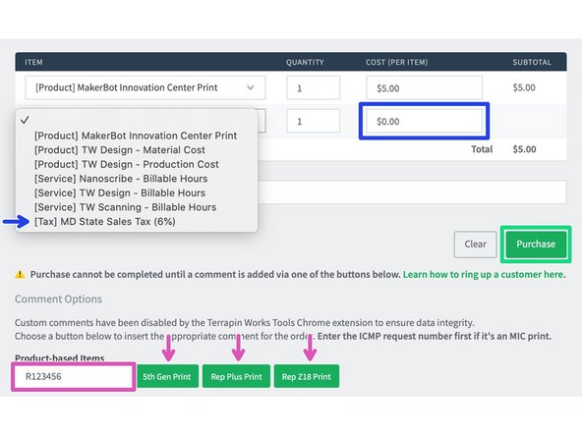This screenshot has width=582, height=436.
Task: Click the Clear button
Action: pos(475,245)
